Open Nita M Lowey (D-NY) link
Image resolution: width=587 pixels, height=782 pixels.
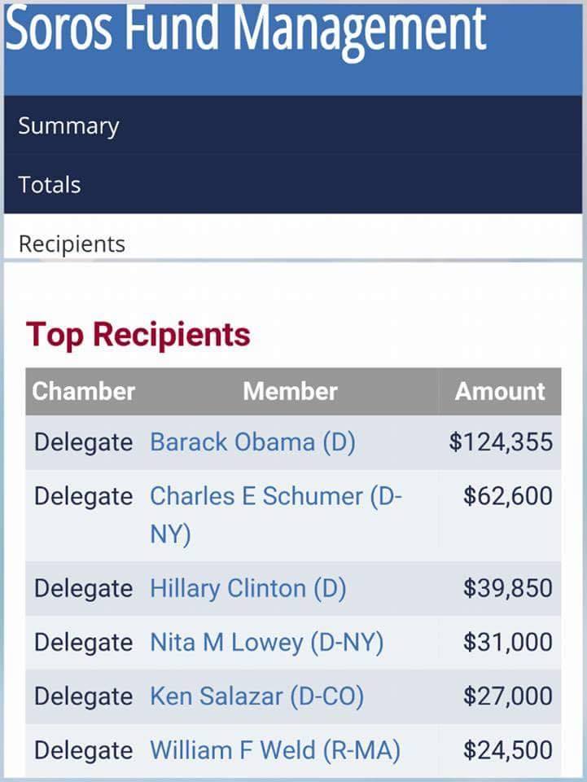pyautogui.click(x=266, y=643)
